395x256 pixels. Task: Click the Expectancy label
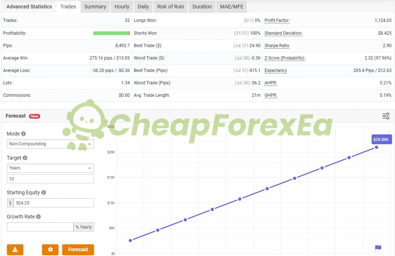[276, 70]
